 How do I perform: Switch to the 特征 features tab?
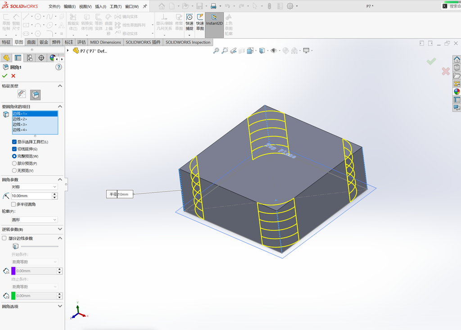[x=6, y=42]
